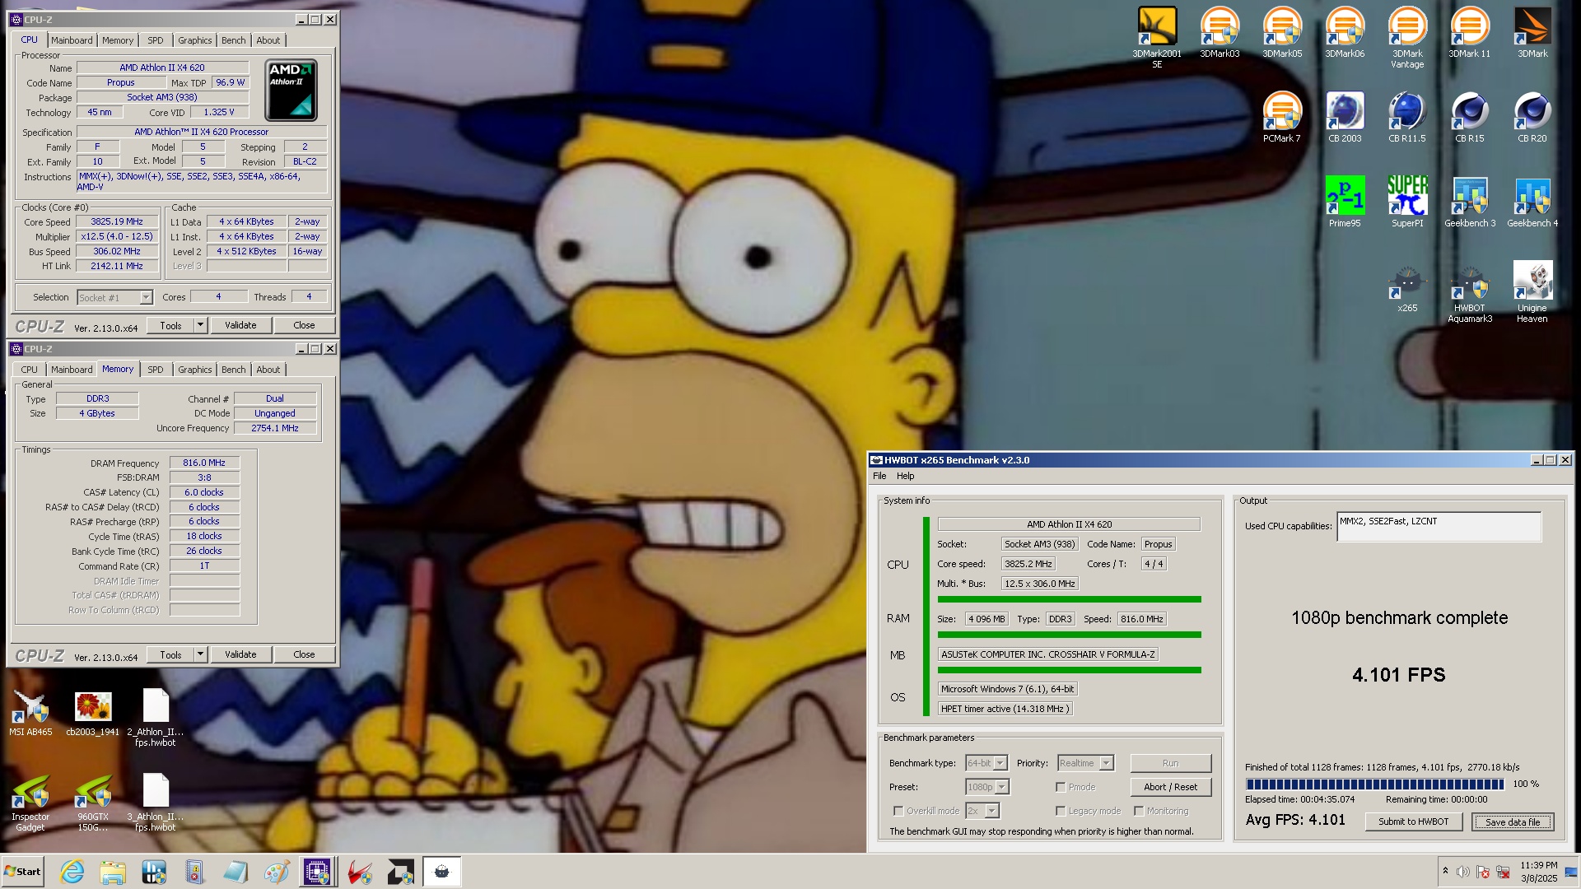Image resolution: width=1581 pixels, height=889 pixels.
Task: Select the Geekbench 4 desktop icon
Action: pos(1532,202)
